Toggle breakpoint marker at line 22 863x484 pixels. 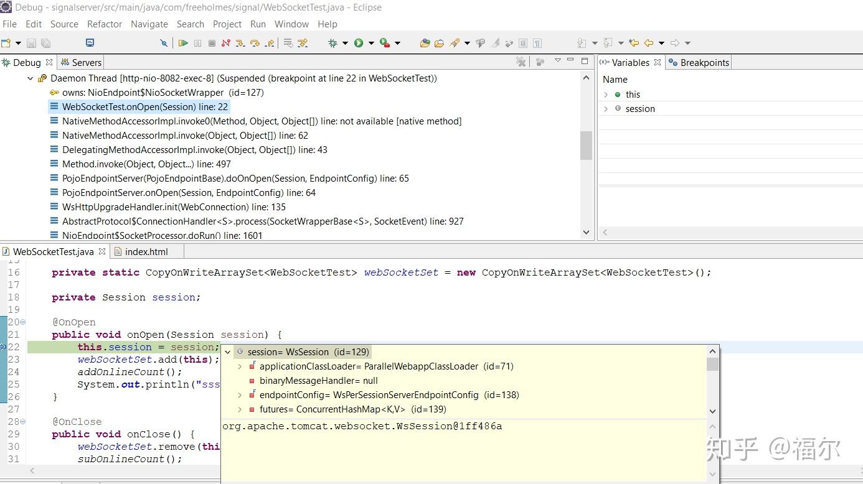(3, 347)
